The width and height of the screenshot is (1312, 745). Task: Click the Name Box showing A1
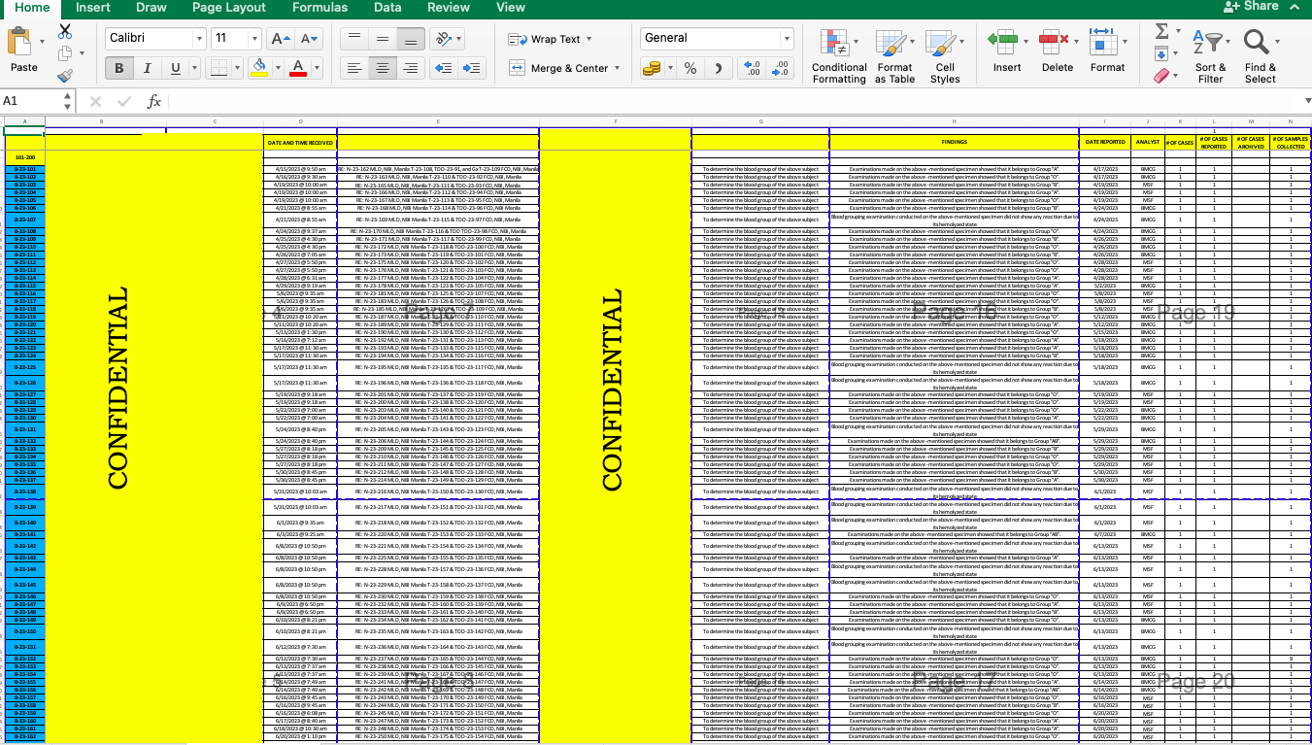(x=31, y=101)
